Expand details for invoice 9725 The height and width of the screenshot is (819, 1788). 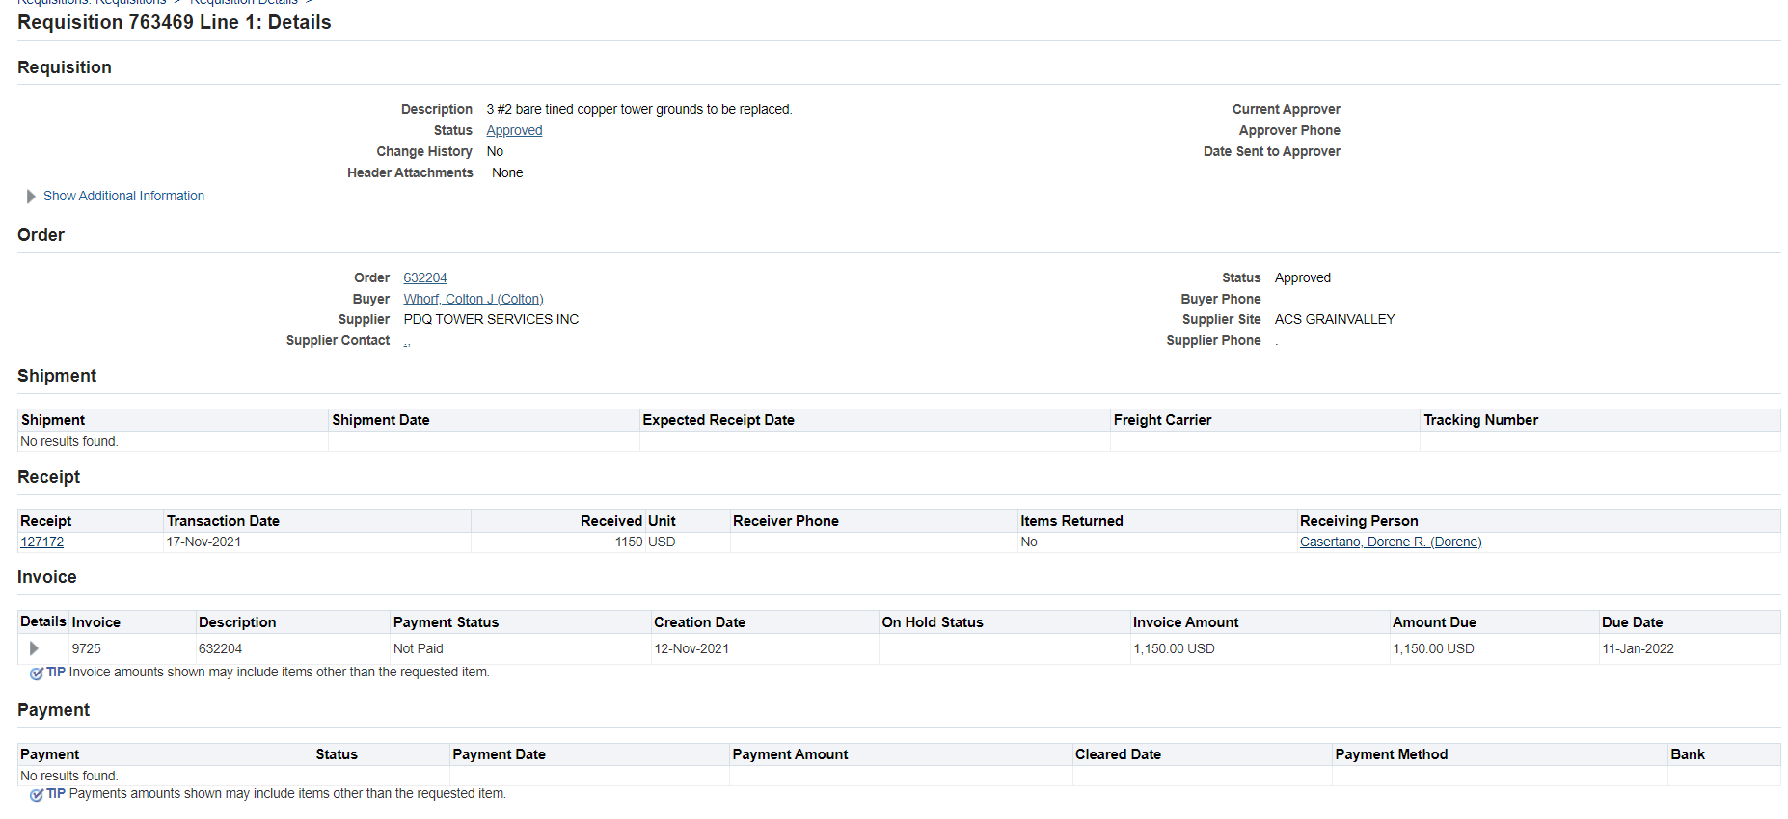tap(34, 648)
